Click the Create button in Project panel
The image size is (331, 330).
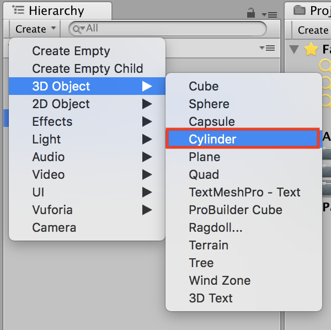coord(313,30)
